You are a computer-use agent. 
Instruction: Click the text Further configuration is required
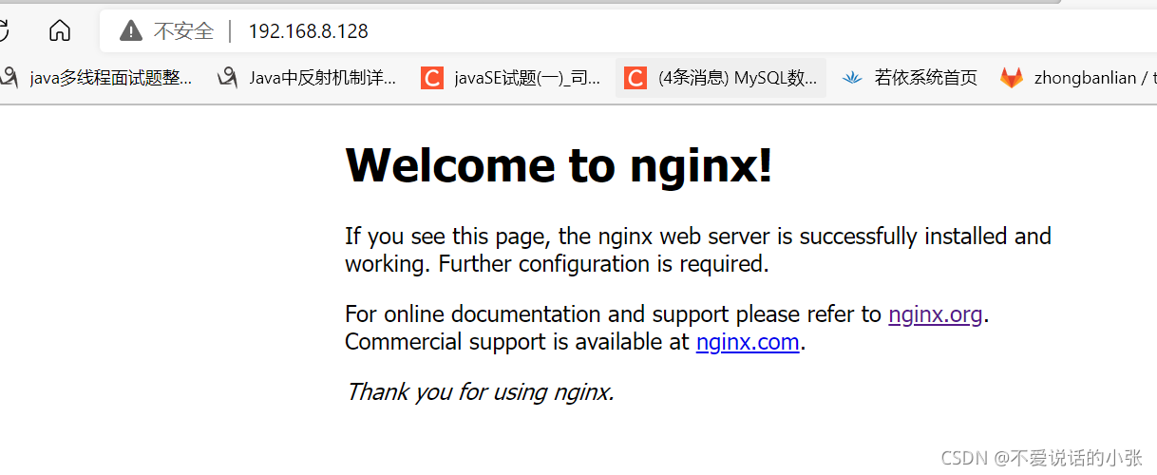click(x=603, y=264)
